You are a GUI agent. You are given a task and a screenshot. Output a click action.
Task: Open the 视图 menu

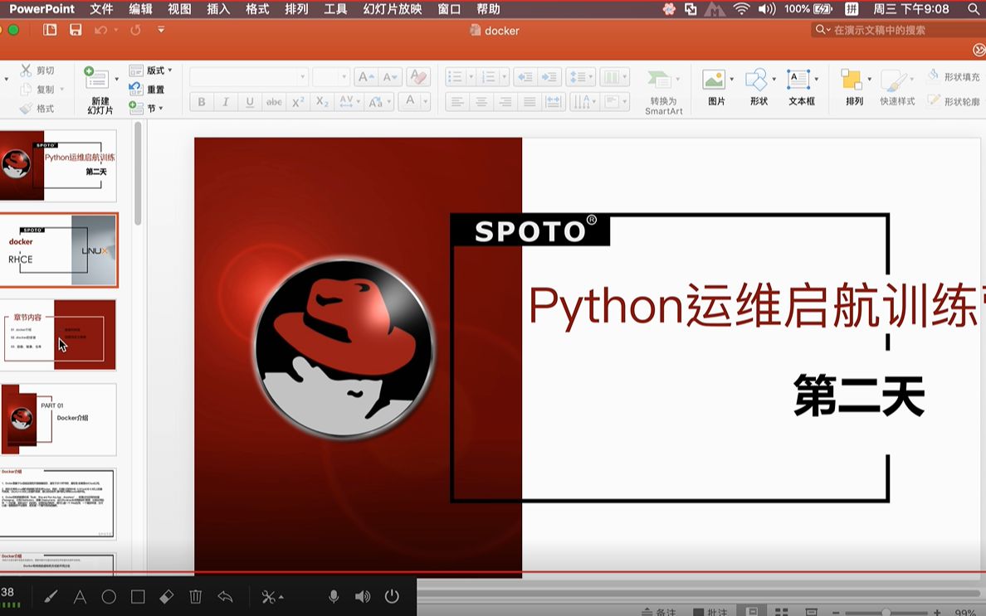click(x=179, y=9)
